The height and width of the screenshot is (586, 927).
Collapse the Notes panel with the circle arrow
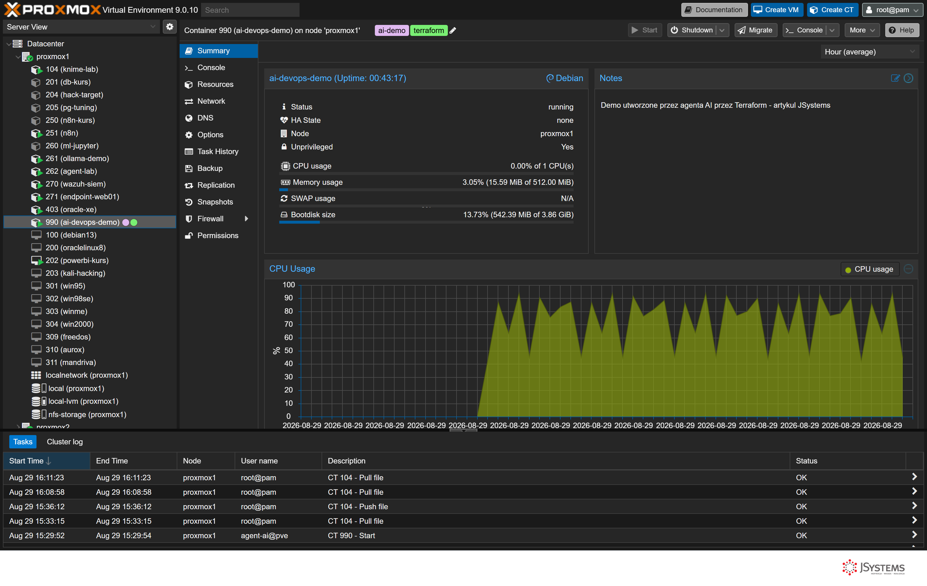[x=908, y=78]
